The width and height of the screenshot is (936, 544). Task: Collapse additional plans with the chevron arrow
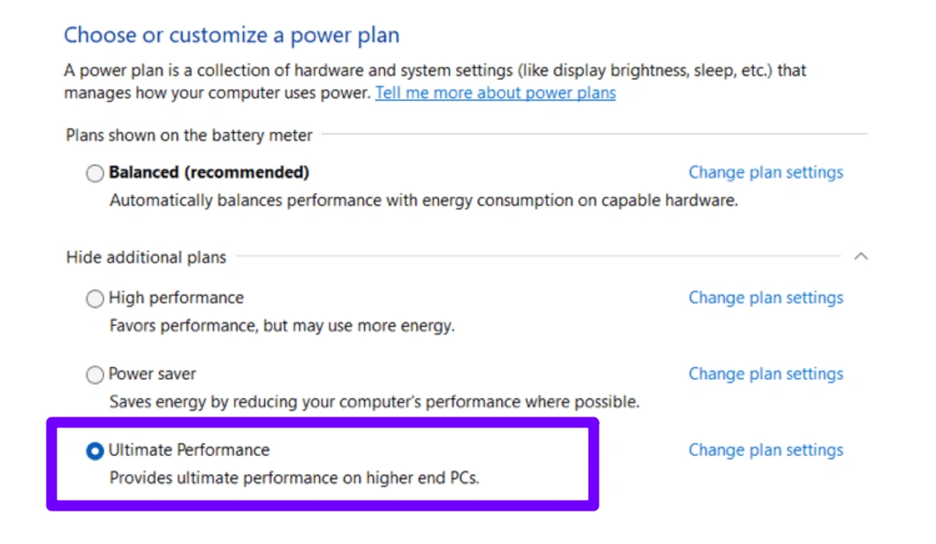(861, 257)
